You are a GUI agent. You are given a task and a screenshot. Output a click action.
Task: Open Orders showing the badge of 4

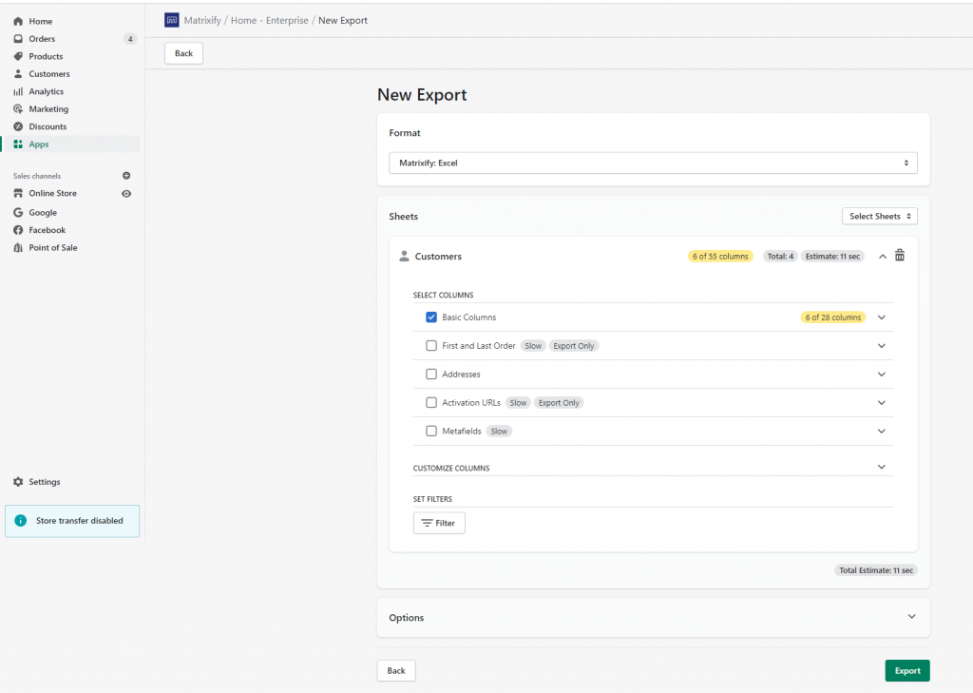(42, 38)
